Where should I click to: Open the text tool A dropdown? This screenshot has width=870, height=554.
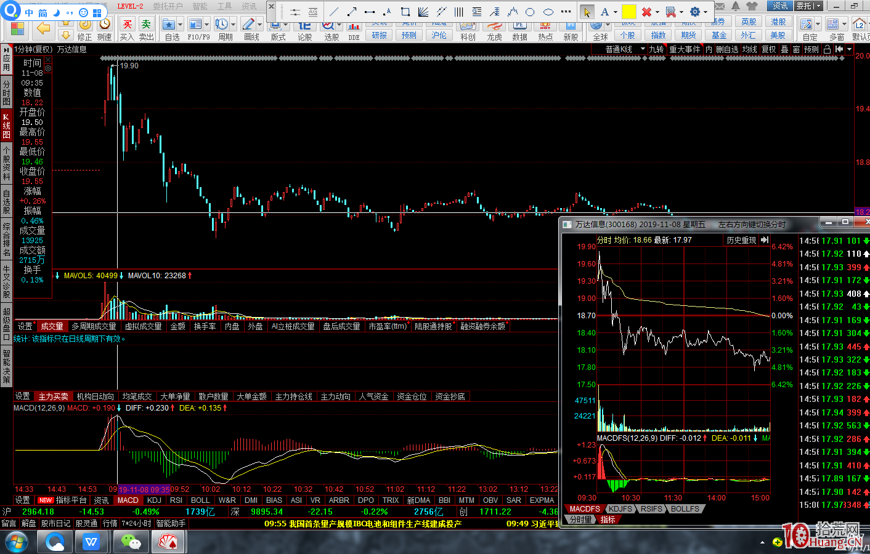coord(615,12)
